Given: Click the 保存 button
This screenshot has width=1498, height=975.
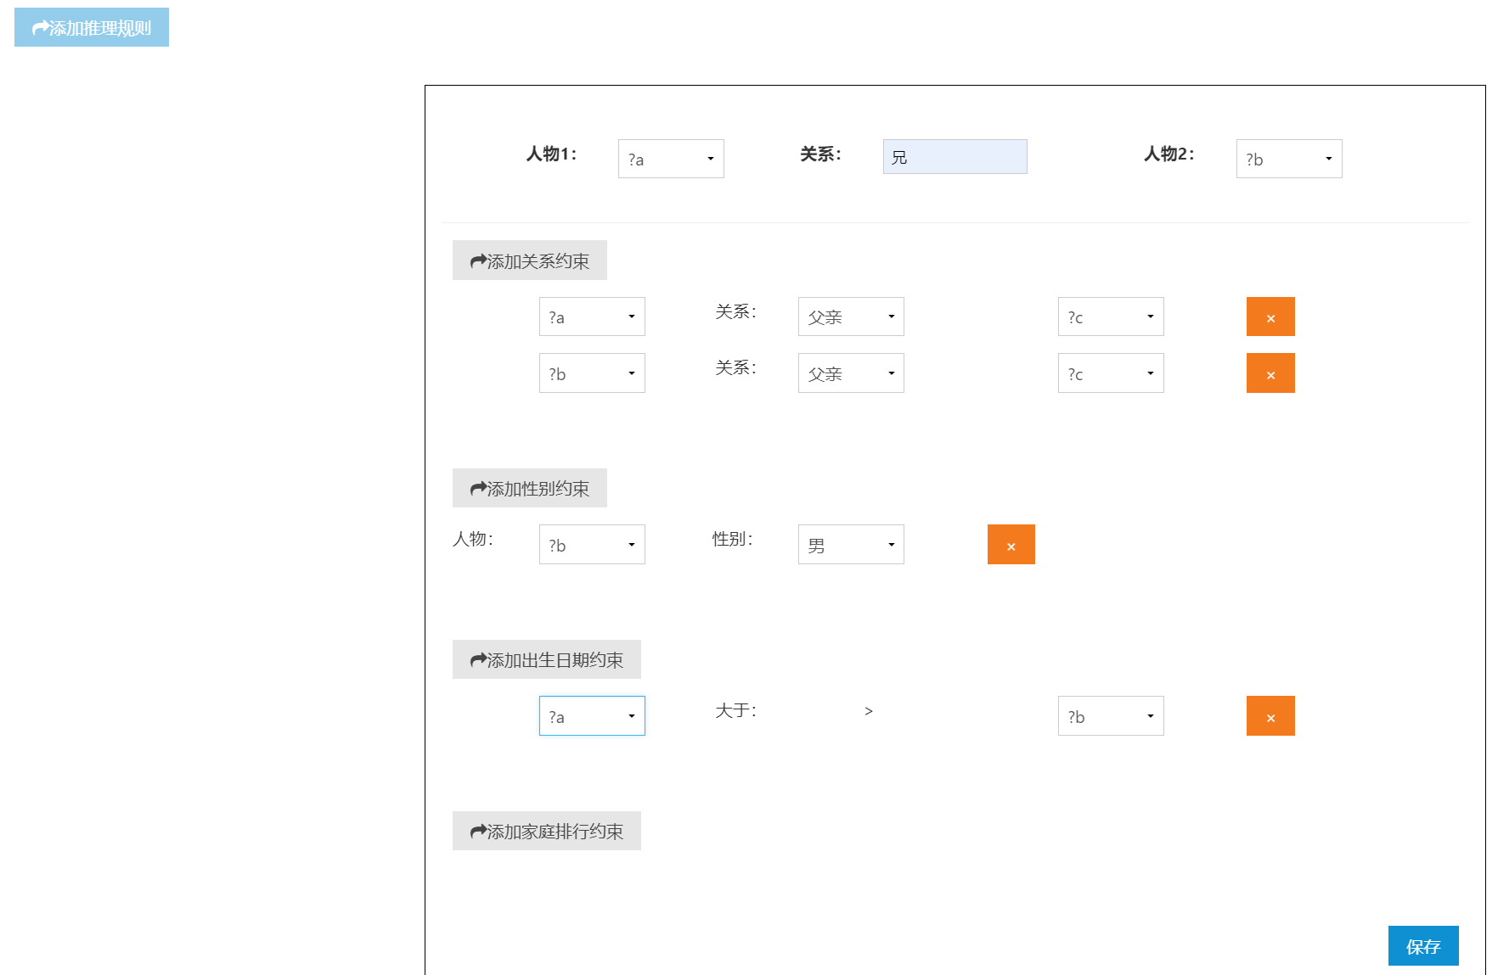Looking at the screenshot, I should click(1423, 946).
